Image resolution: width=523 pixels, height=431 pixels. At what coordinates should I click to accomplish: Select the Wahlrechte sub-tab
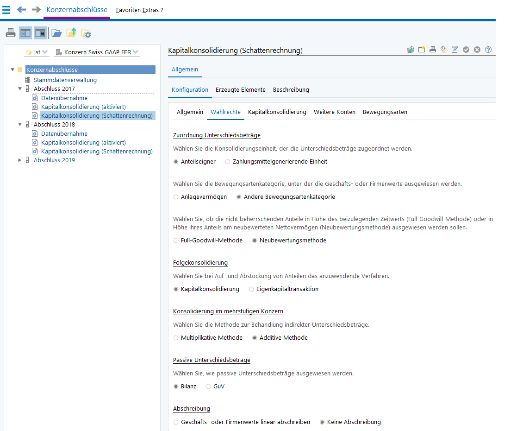(x=225, y=112)
